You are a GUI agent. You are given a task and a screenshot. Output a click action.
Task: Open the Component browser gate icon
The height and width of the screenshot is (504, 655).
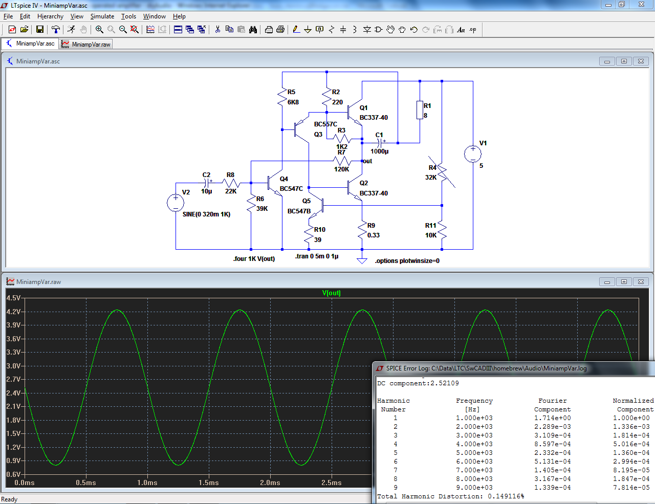(379, 30)
